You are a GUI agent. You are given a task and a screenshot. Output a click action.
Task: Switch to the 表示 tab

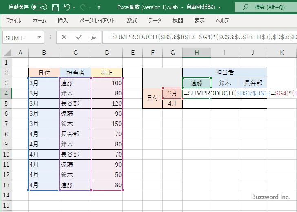[199, 20]
